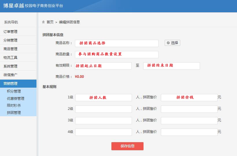This screenshot has width=237, height=156.
Task: Select 拼团管理 submenu item
Action: click(14, 113)
